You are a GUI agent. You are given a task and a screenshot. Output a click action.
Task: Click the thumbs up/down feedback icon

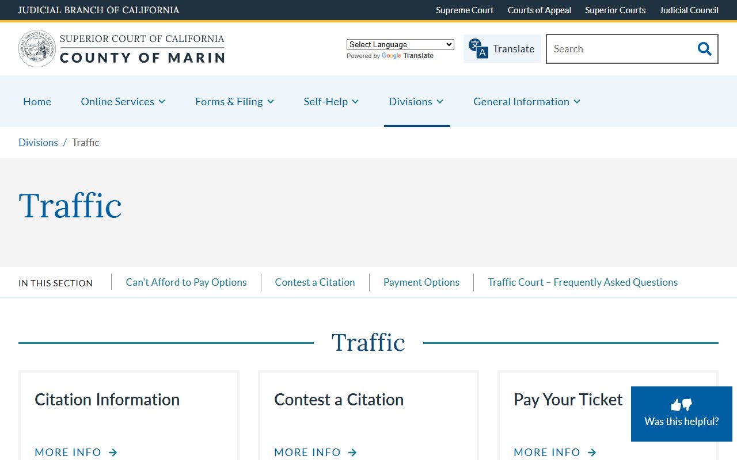(x=682, y=405)
